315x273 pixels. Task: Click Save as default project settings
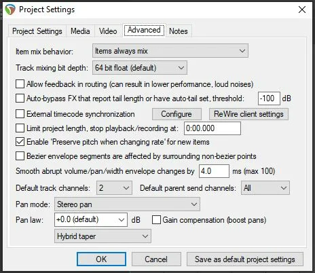[x=245, y=259]
